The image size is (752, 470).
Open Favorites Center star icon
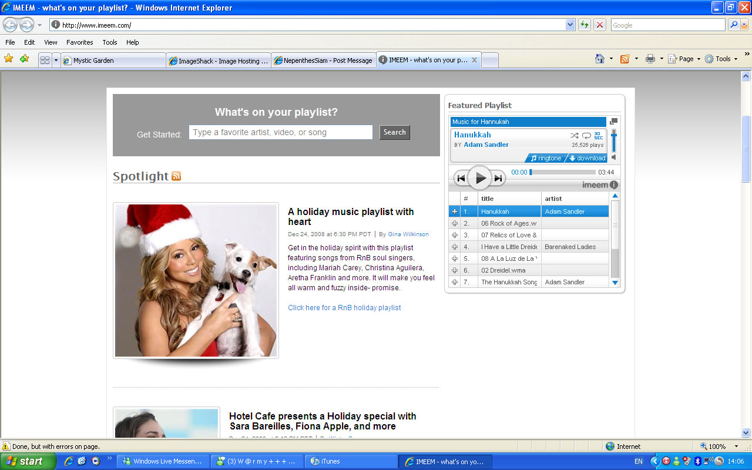click(9, 59)
